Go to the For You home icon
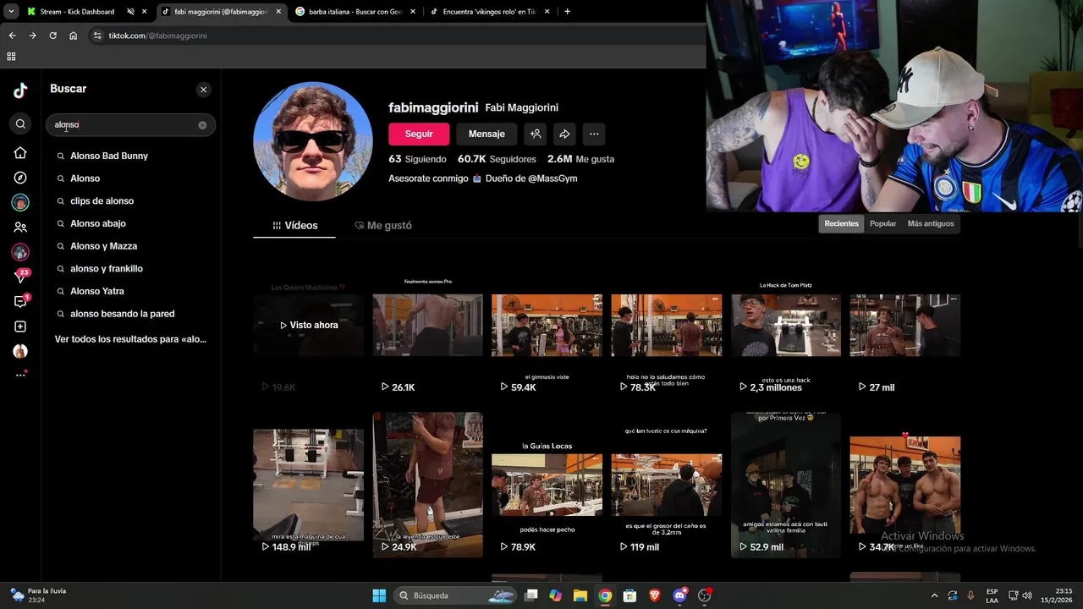 click(x=20, y=153)
